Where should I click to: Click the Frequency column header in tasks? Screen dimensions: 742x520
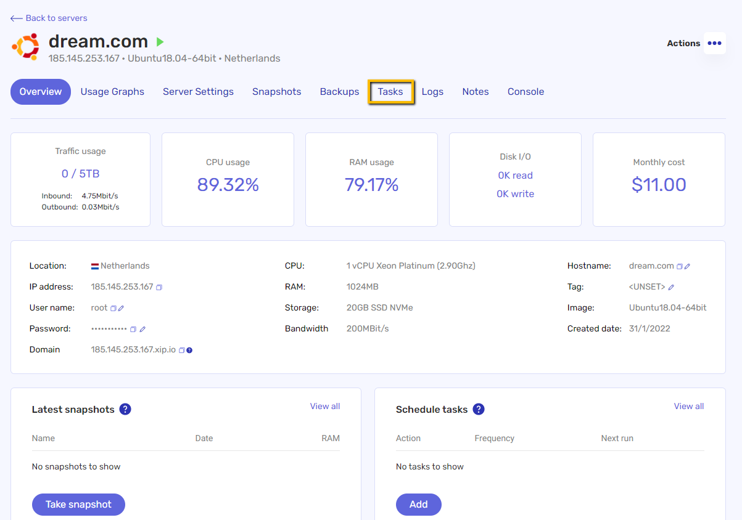pyautogui.click(x=495, y=439)
